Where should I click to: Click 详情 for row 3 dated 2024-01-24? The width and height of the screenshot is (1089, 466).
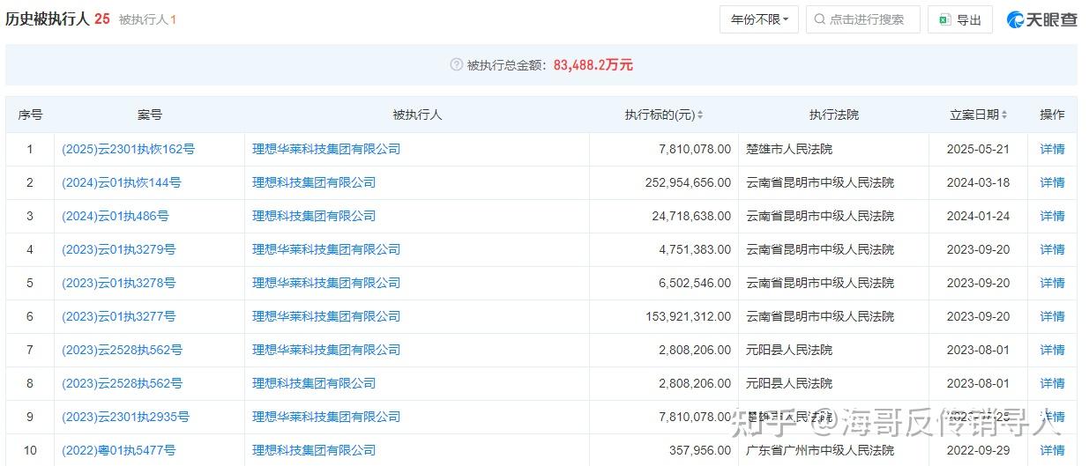1052,216
